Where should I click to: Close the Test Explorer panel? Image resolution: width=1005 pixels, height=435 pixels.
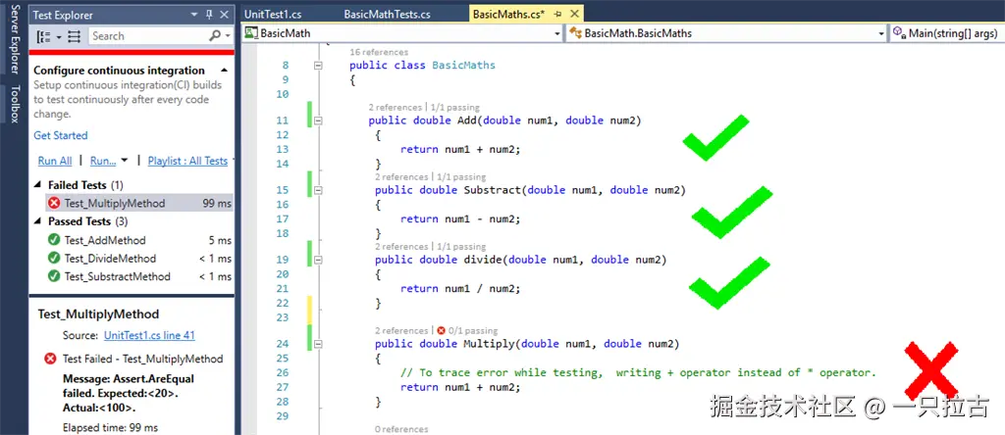click(x=224, y=15)
